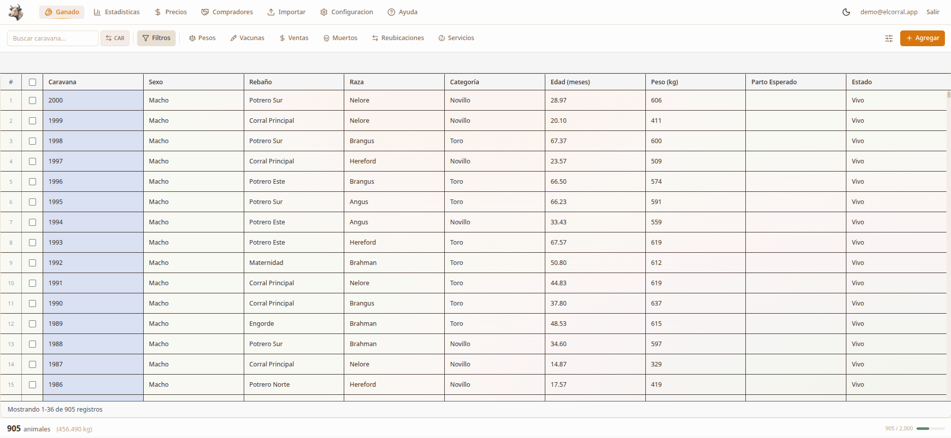The image size is (951, 438).
Task: Open the Compradores menu item
Action: (x=227, y=12)
